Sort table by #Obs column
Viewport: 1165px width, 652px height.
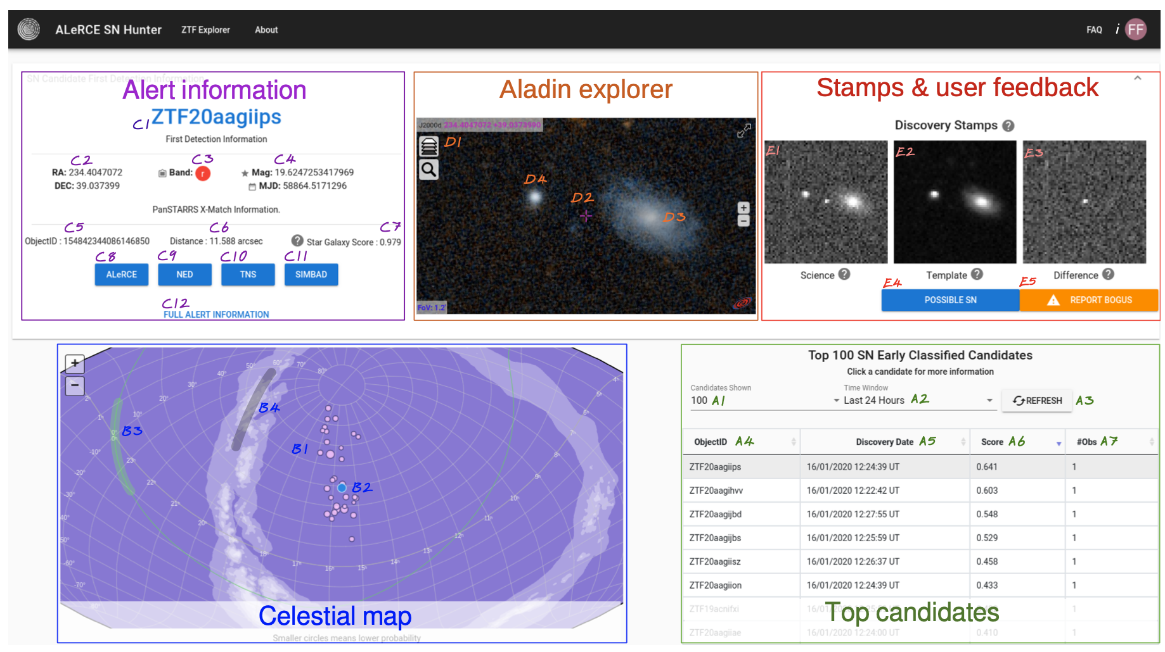click(x=1112, y=442)
